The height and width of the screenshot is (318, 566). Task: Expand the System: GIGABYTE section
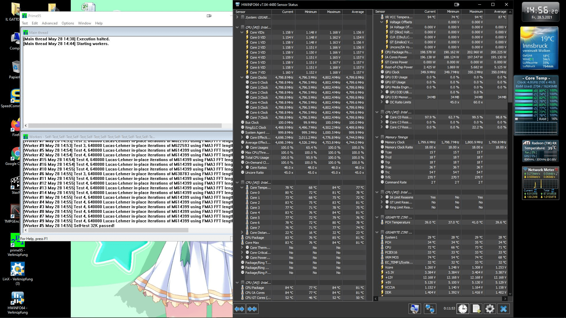(x=237, y=17)
